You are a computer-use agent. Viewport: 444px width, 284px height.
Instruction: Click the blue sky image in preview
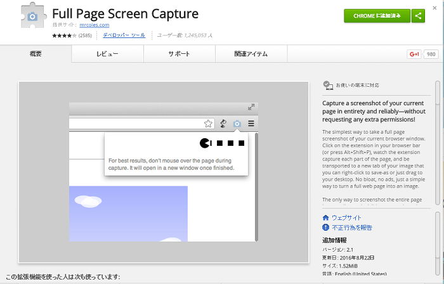click(128, 214)
